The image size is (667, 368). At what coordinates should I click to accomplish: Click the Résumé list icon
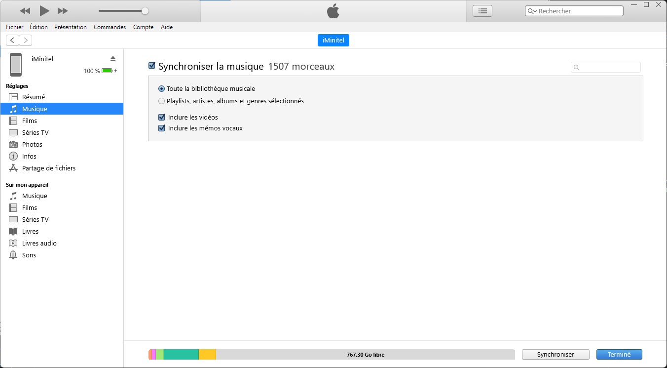point(13,97)
